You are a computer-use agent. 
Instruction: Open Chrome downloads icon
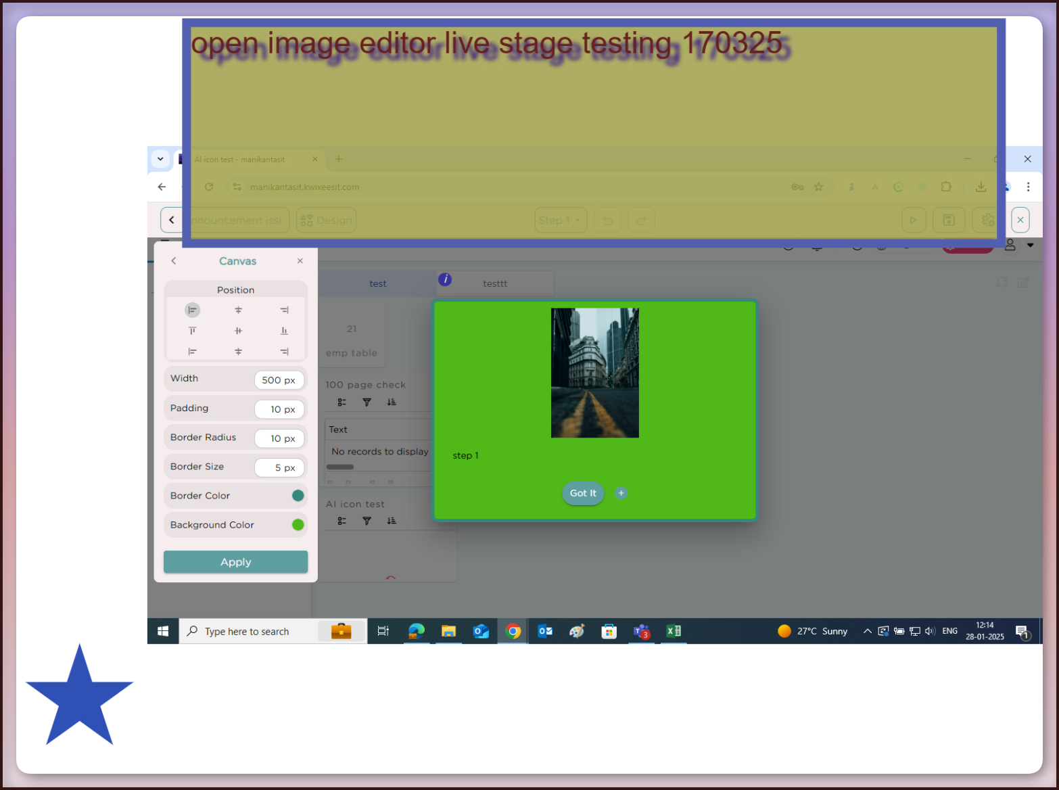(981, 187)
